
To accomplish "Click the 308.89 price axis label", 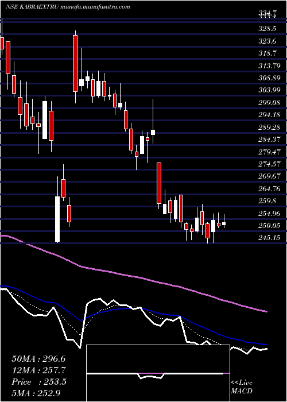I will tap(269, 78).
